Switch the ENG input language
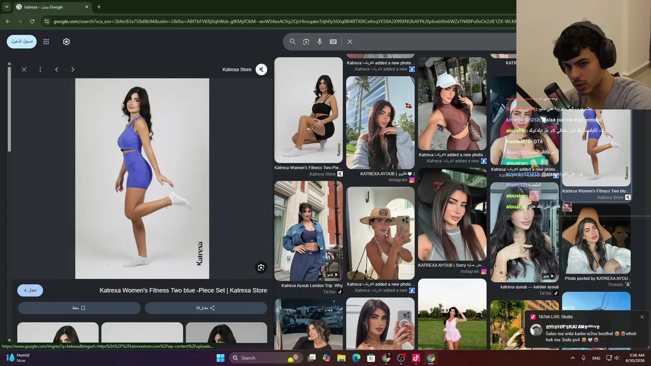 pyautogui.click(x=596, y=358)
